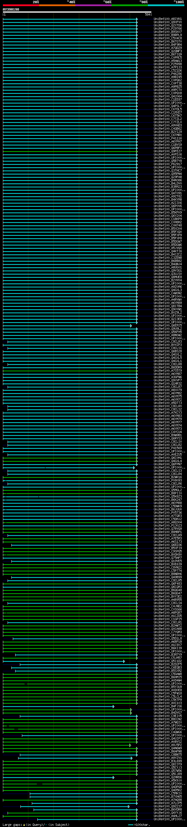Select the UniRef100_Q2HRD6 hit label

tap(167, 777)
